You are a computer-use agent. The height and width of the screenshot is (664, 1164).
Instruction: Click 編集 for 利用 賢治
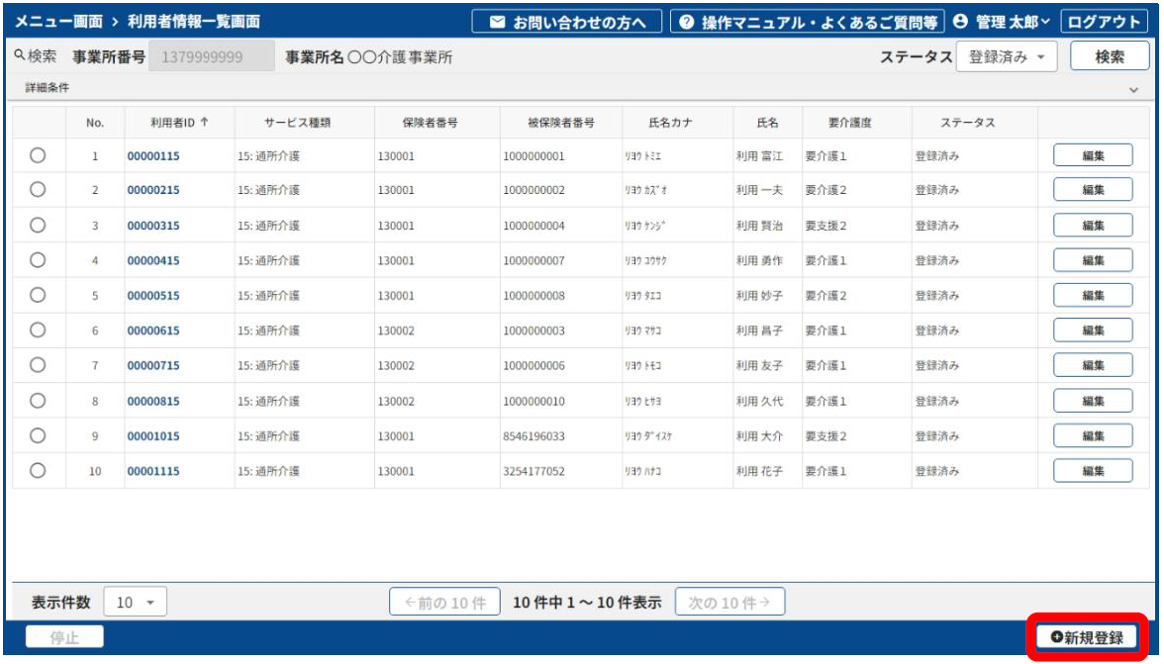(1093, 225)
